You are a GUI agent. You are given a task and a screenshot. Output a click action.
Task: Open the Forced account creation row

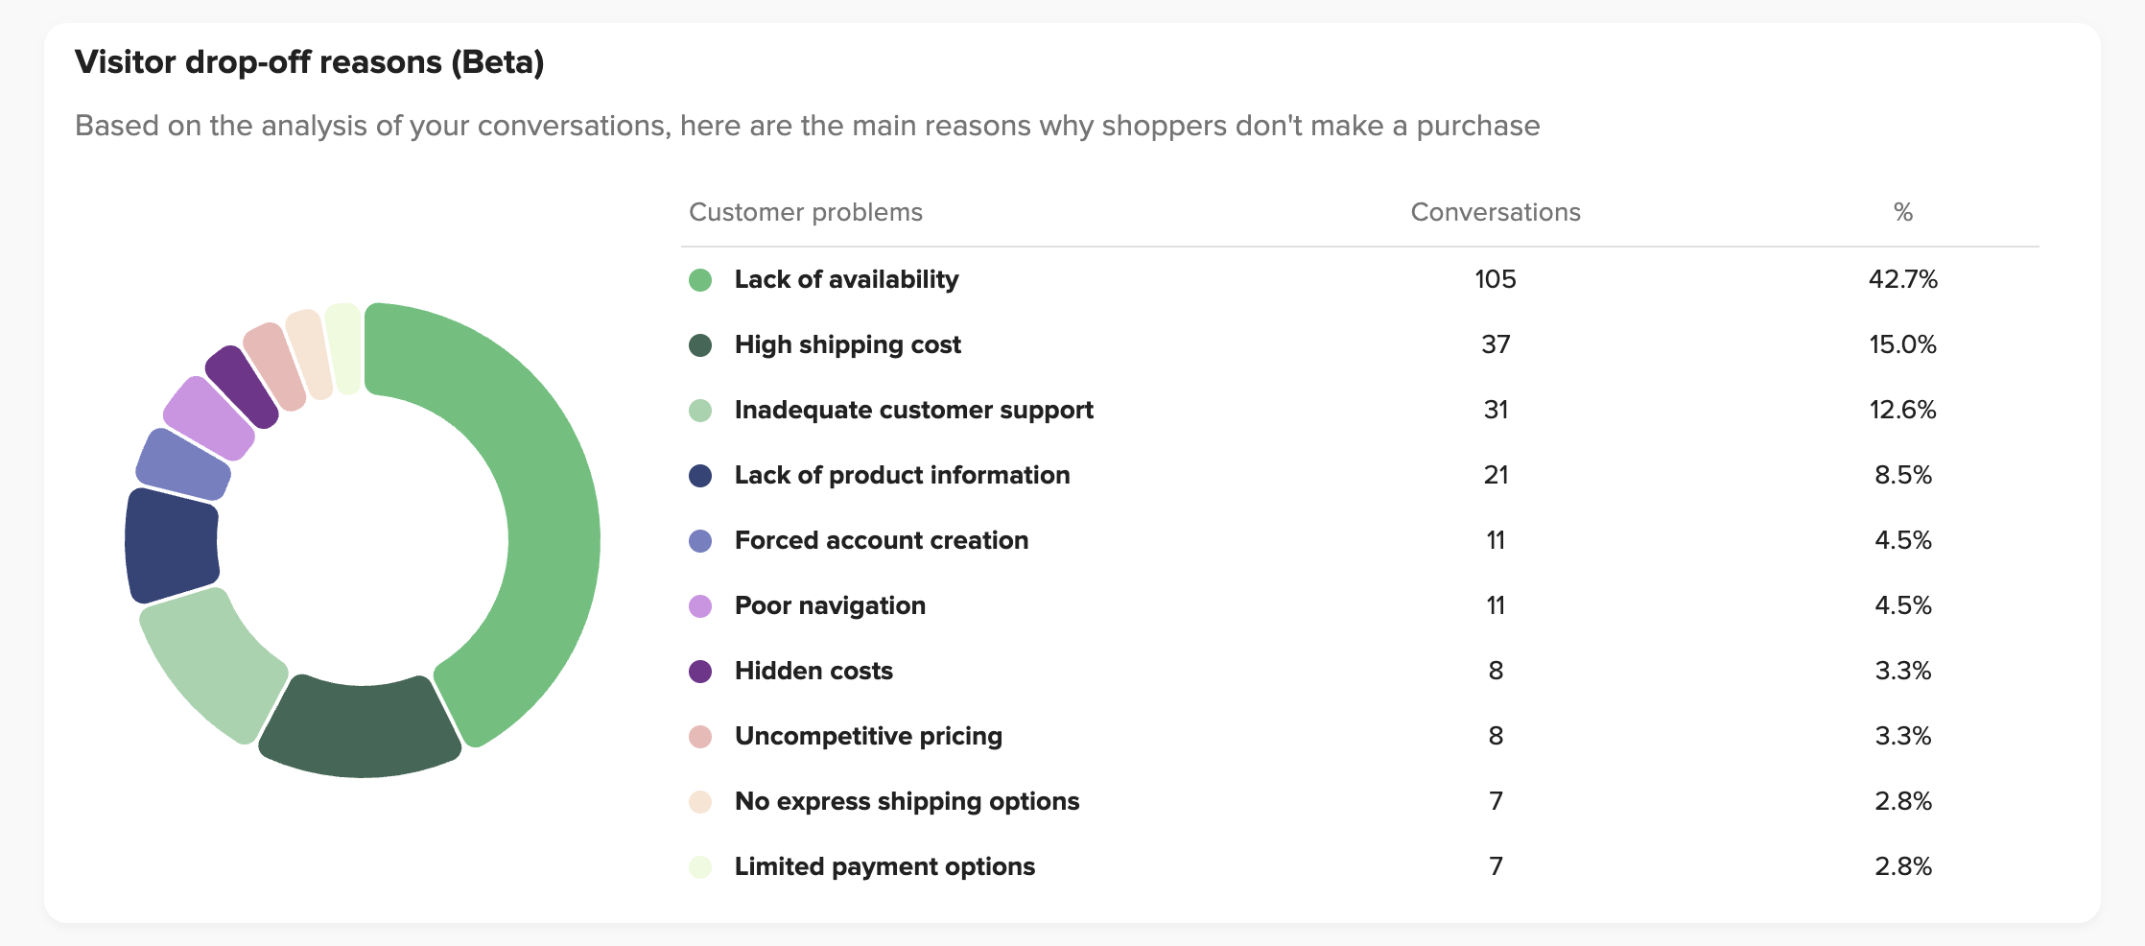click(881, 541)
